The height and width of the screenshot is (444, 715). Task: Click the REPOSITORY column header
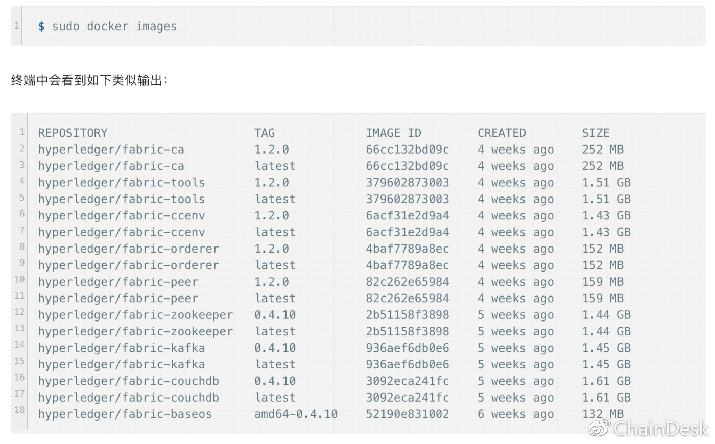point(73,133)
